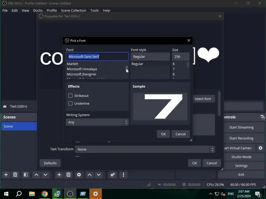Click Studio Mode button
The image size is (266, 199).
pyautogui.click(x=241, y=157)
